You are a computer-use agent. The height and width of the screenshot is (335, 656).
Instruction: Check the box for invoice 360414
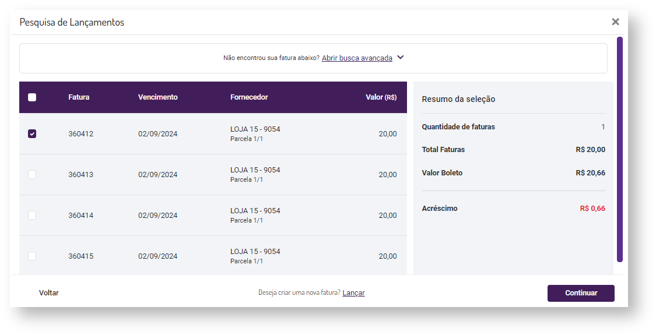click(x=32, y=216)
